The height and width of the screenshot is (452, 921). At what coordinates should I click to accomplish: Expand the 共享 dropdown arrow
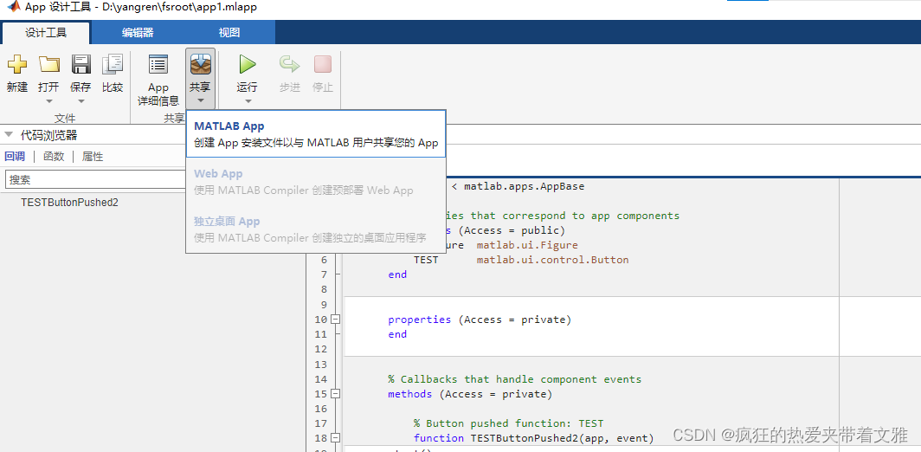(x=201, y=100)
